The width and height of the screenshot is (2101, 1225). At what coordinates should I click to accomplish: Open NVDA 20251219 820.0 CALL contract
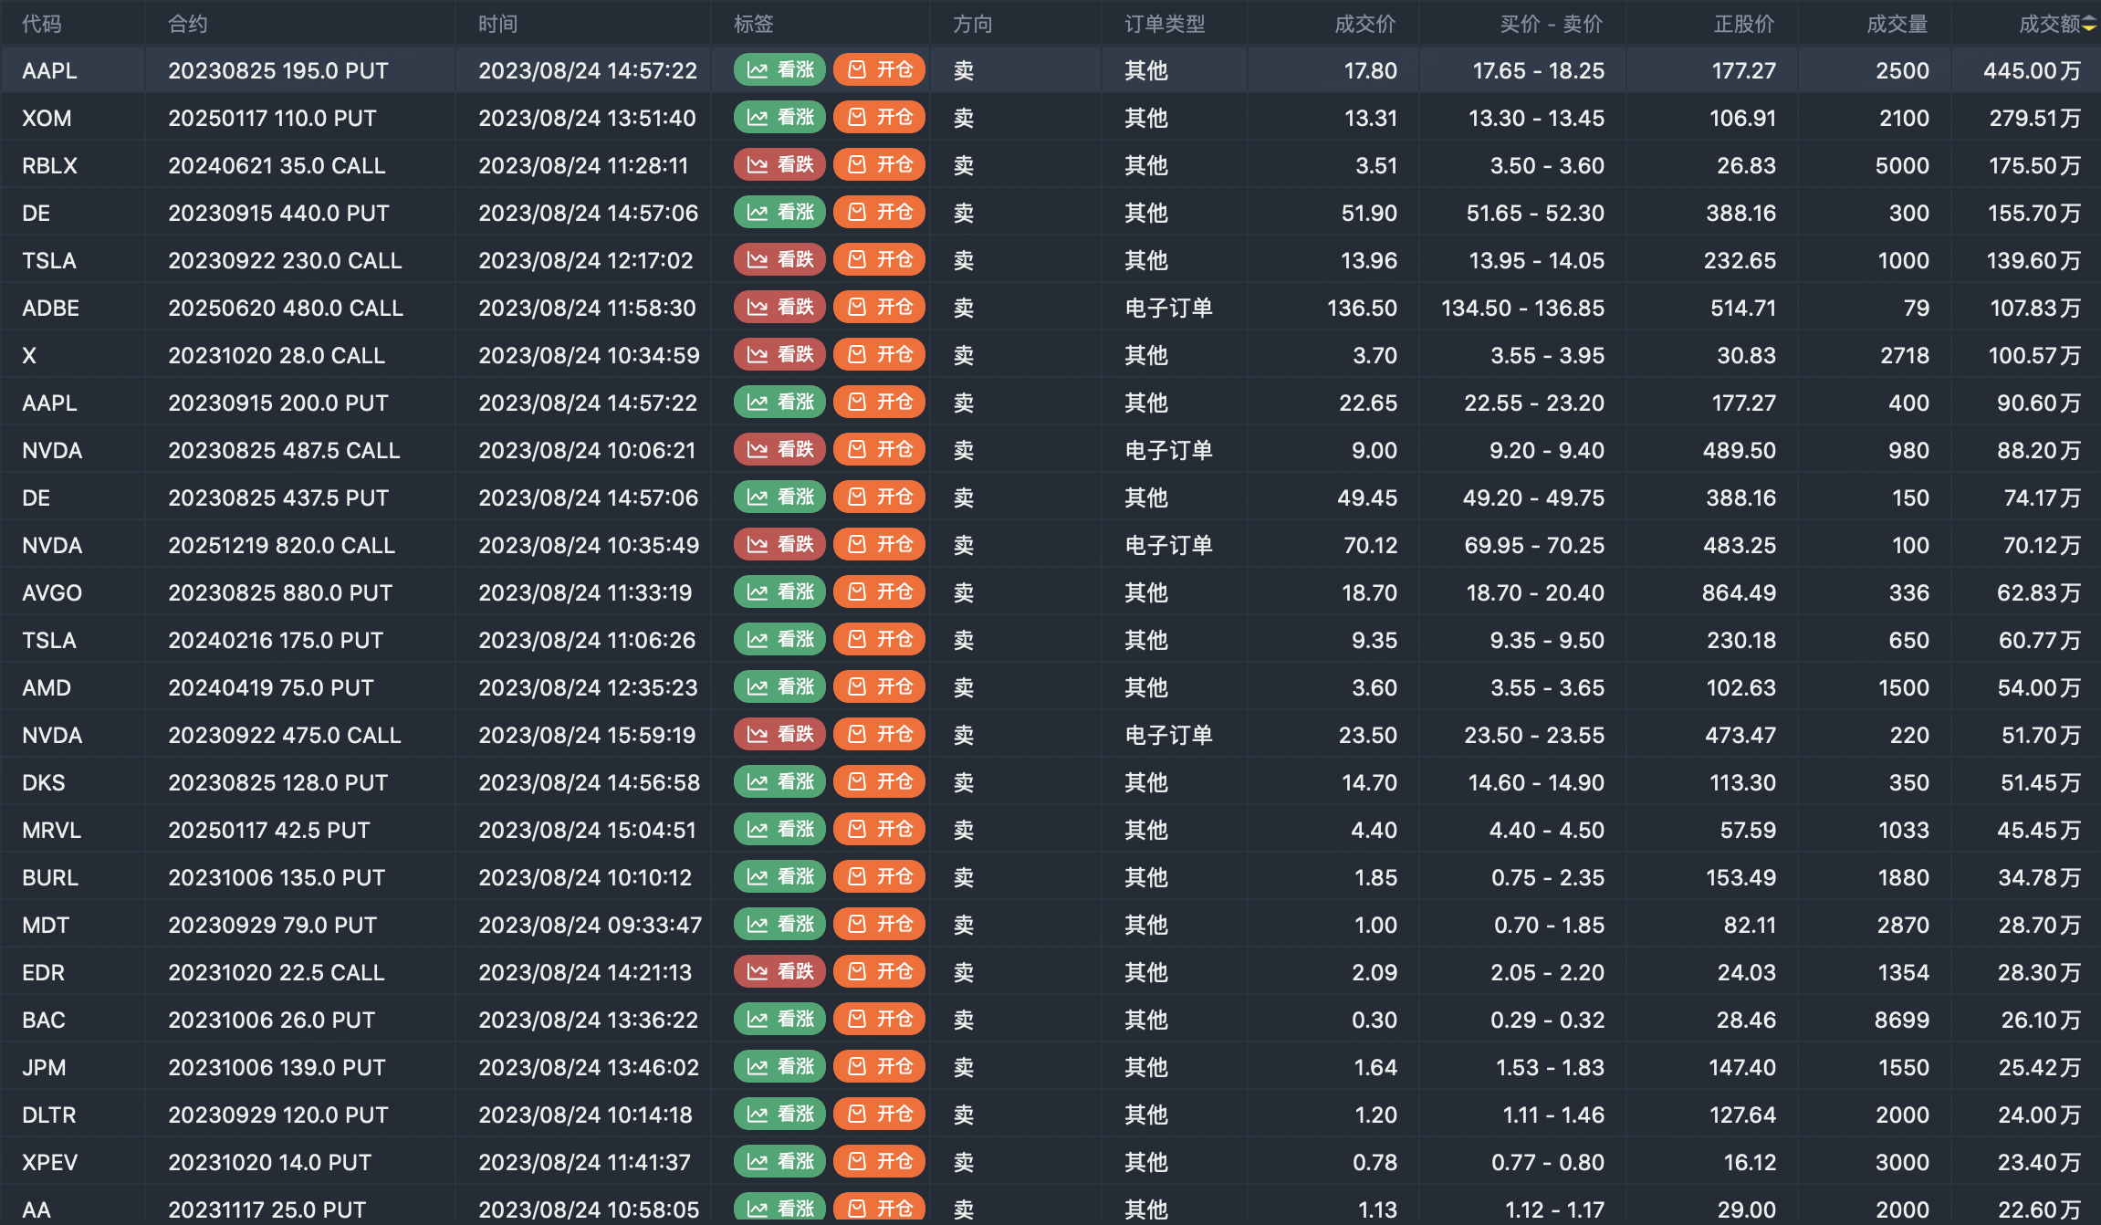click(x=281, y=545)
